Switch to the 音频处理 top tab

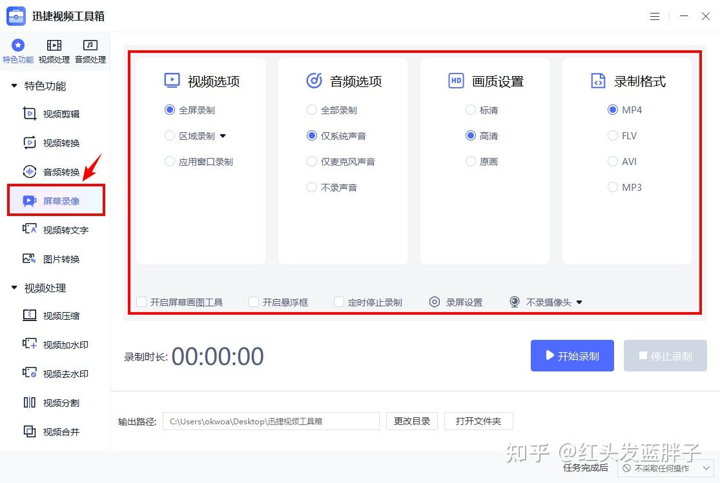(x=90, y=52)
